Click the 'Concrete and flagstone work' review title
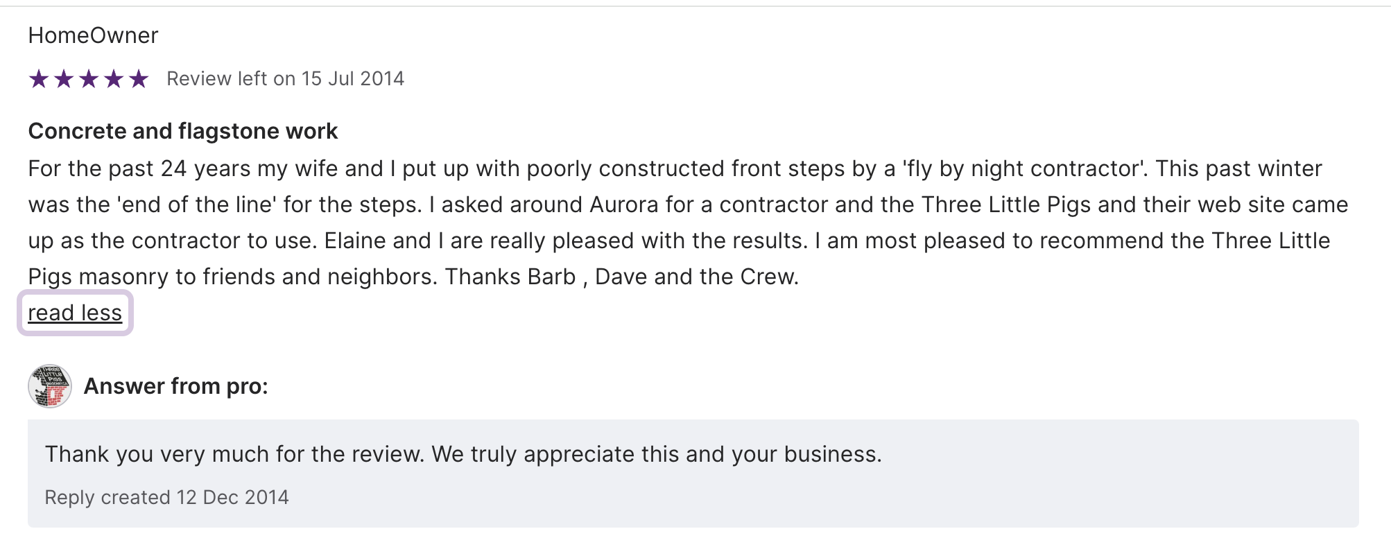 pos(183,131)
